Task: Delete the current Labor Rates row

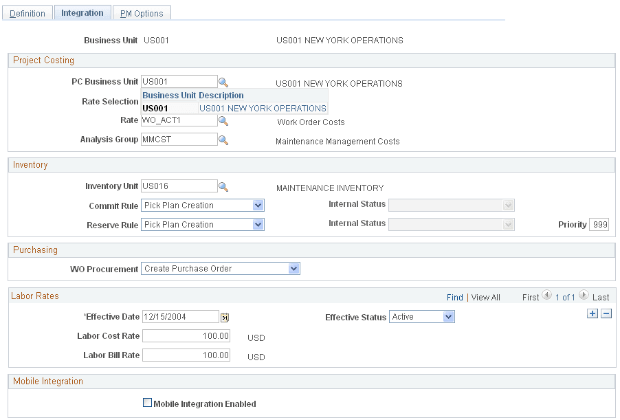Action: coord(606,313)
